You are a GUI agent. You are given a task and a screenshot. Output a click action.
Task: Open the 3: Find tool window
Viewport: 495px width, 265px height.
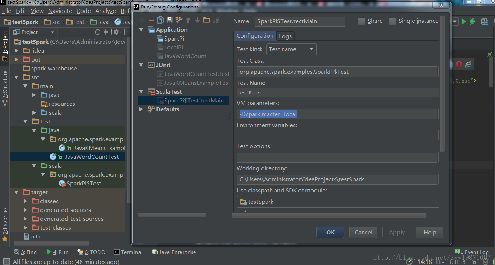(25, 252)
